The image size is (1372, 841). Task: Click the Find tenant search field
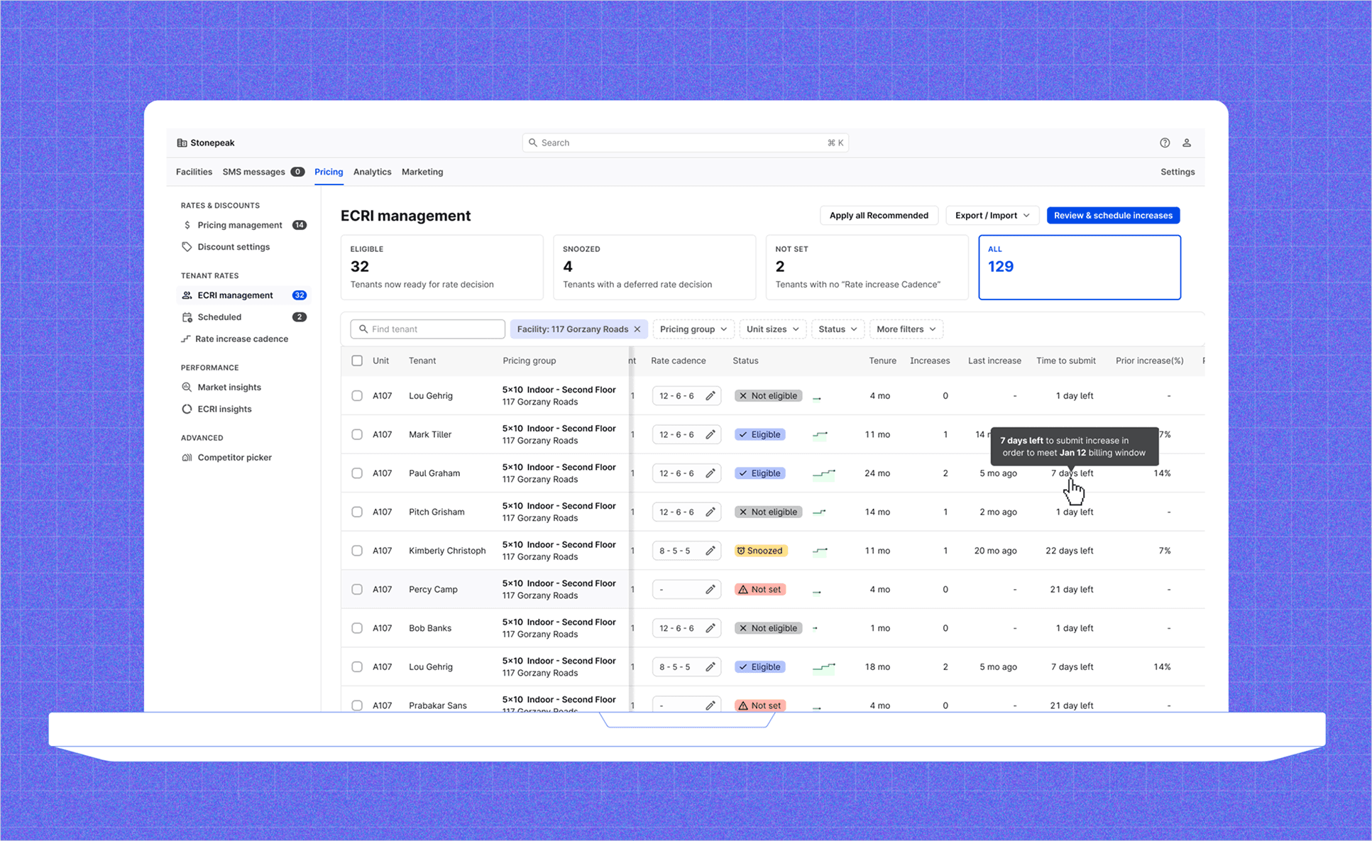click(x=428, y=329)
